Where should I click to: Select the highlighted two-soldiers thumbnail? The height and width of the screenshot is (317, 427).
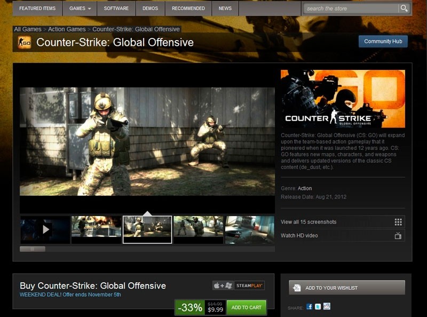tap(147, 229)
